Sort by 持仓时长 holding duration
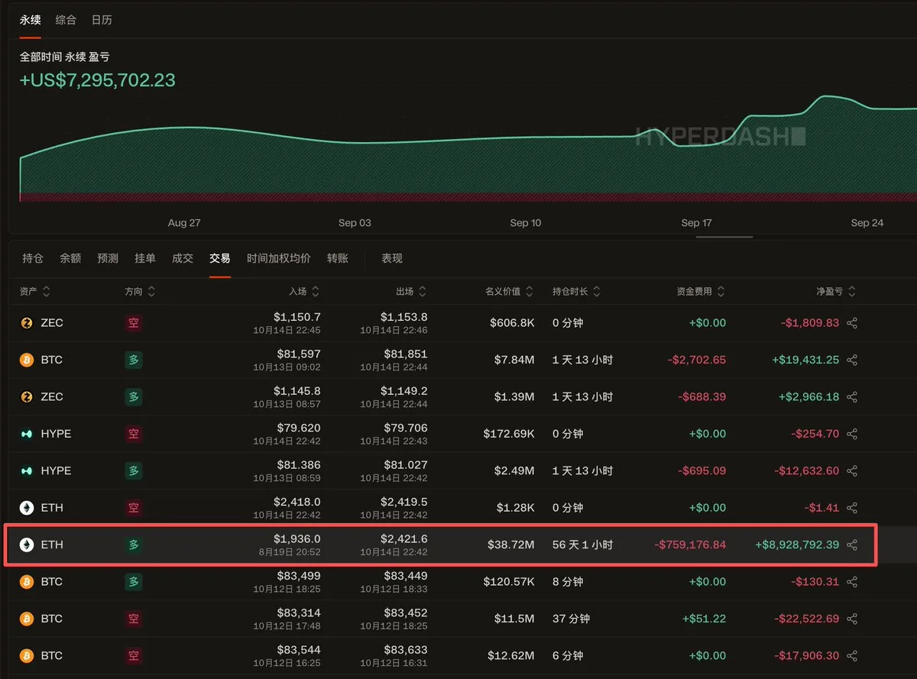 (577, 292)
